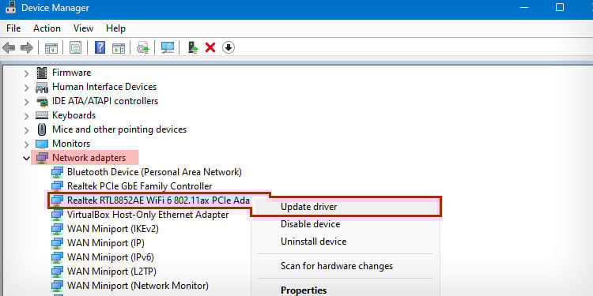
Task: Select Human Interface Devices category label
Action: (x=104, y=87)
